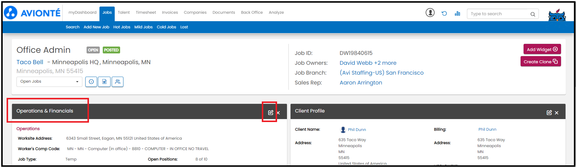The image size is (576, 168).
Task: Open the job document icon button
Action: [x=105, y=82]
